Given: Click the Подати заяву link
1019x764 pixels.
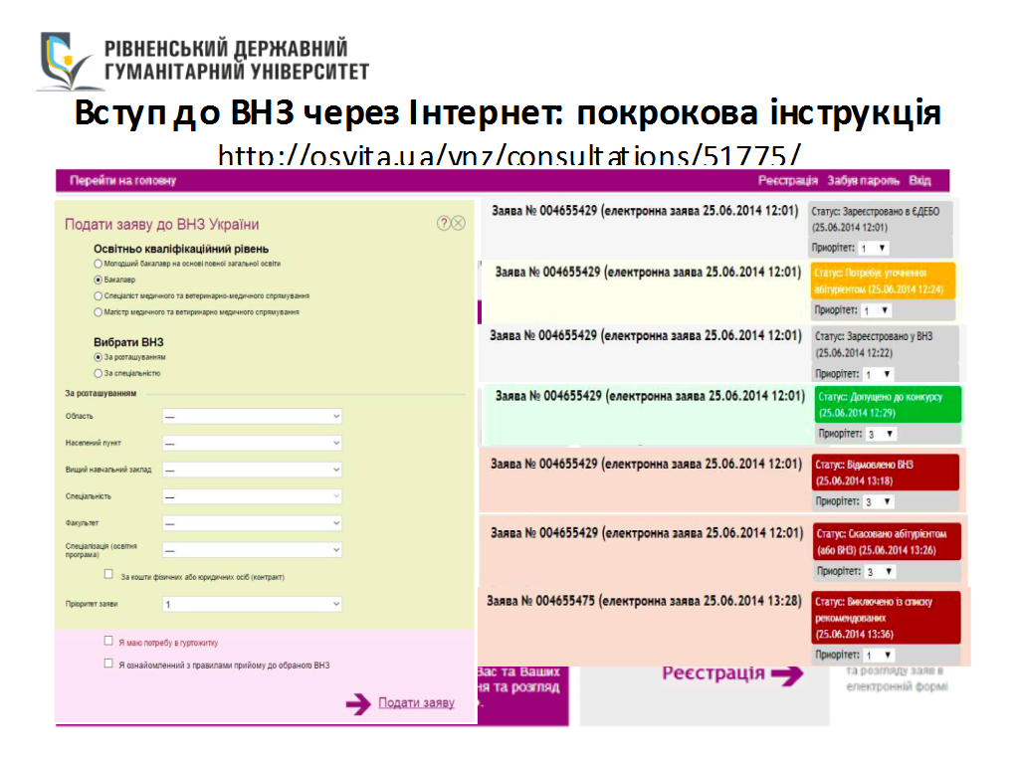Looking at the screenshot, I should pos(416,703).
